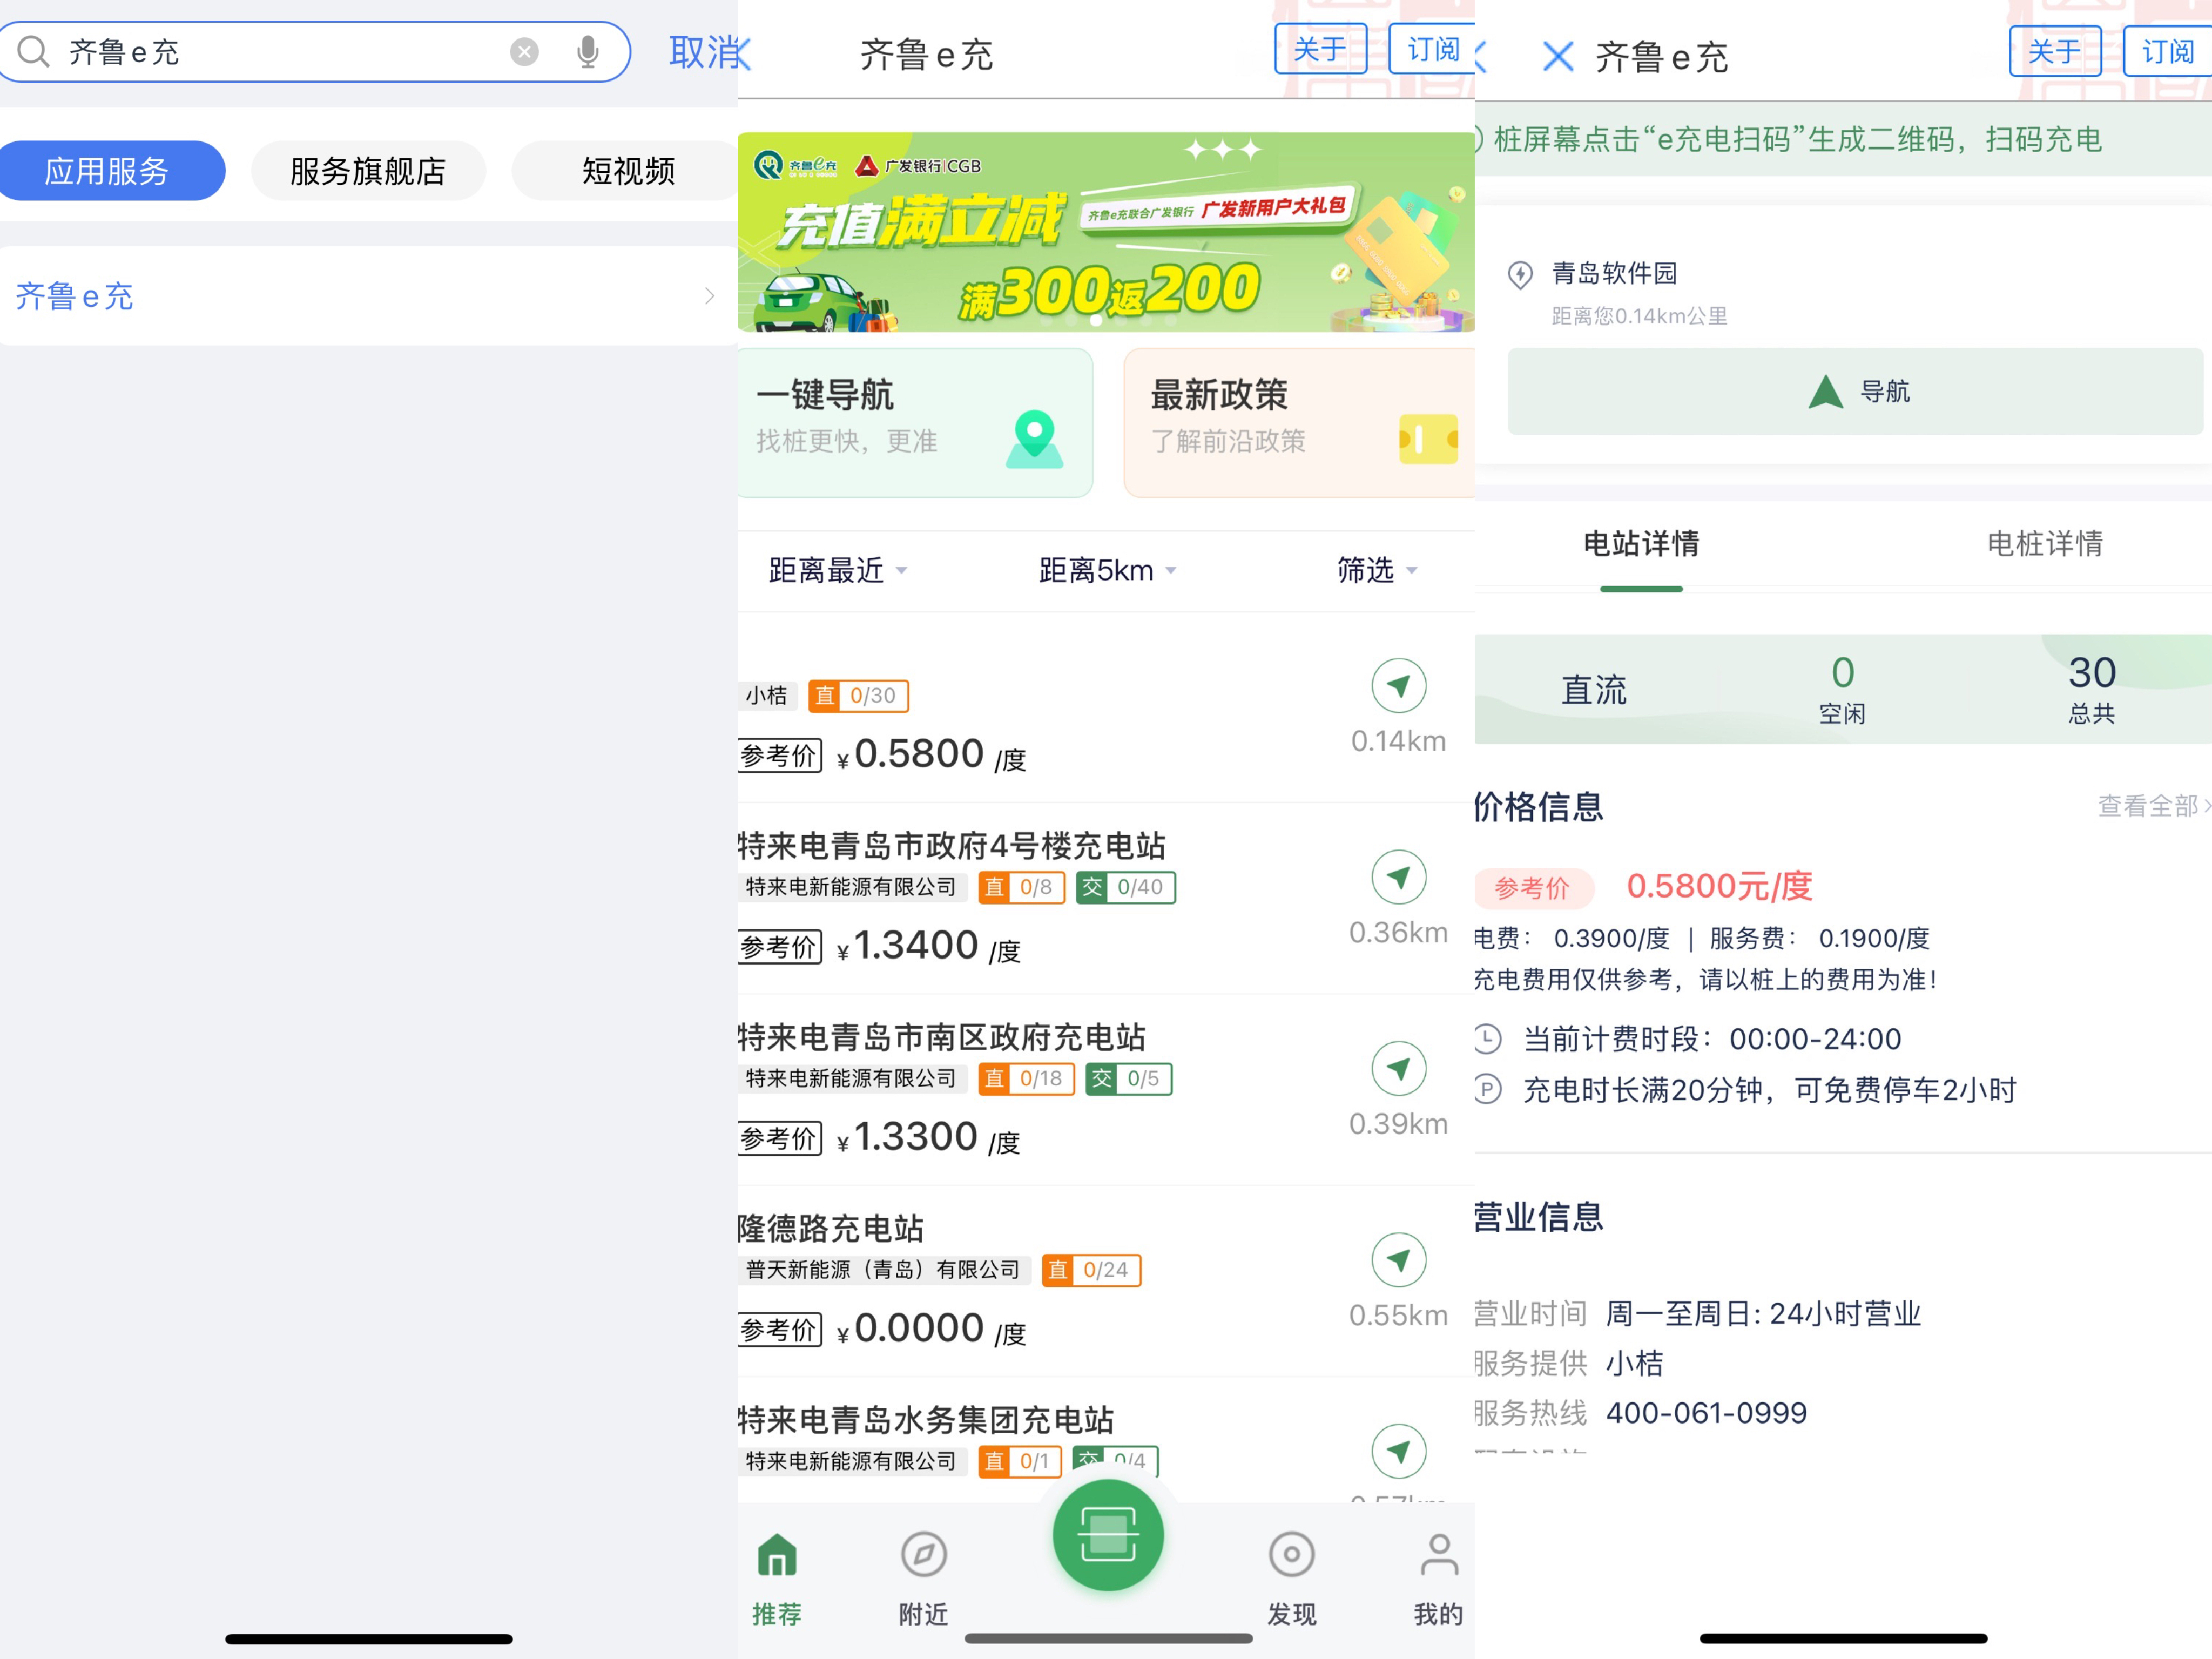Tap the 0.5800元/度 price in details
The width and height of the screenshot is (2212, 1659).
1719,886
